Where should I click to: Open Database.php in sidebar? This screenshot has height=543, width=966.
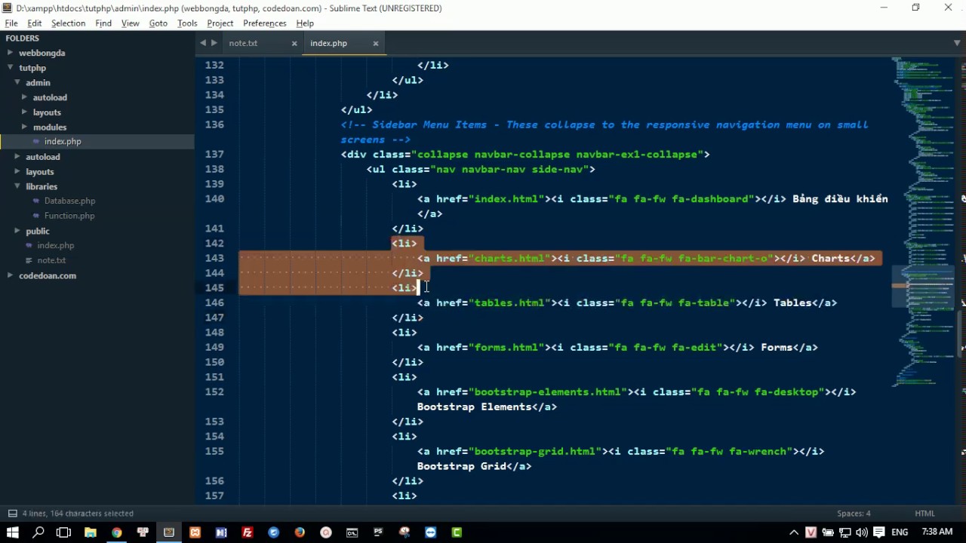click(x=69, y=201)
